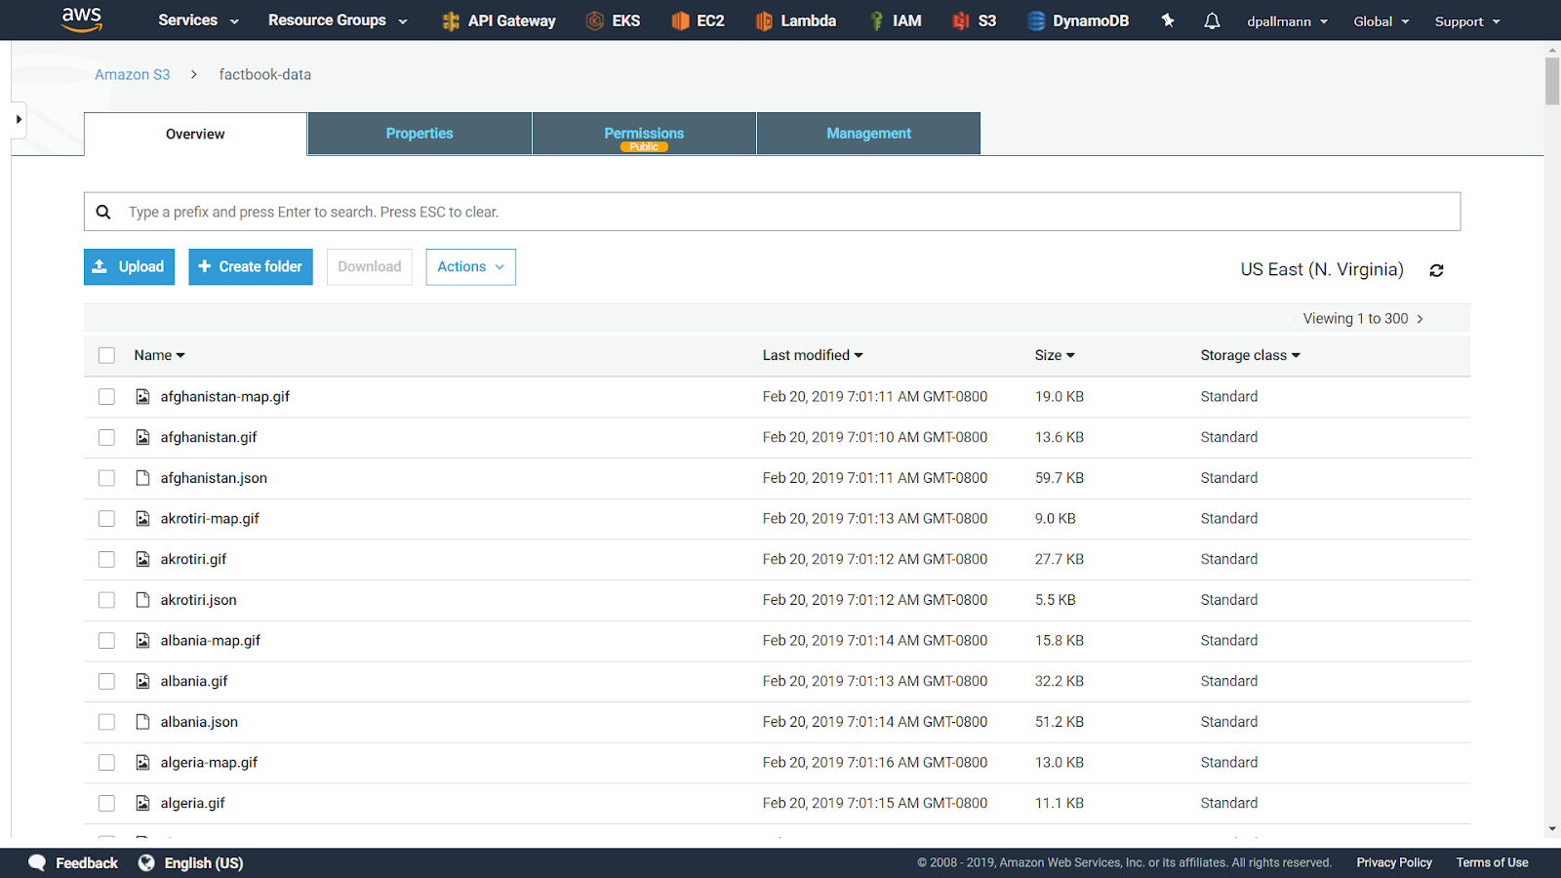Open the Services menu
Screen dimensions: 1561x878
click(197, 20)
